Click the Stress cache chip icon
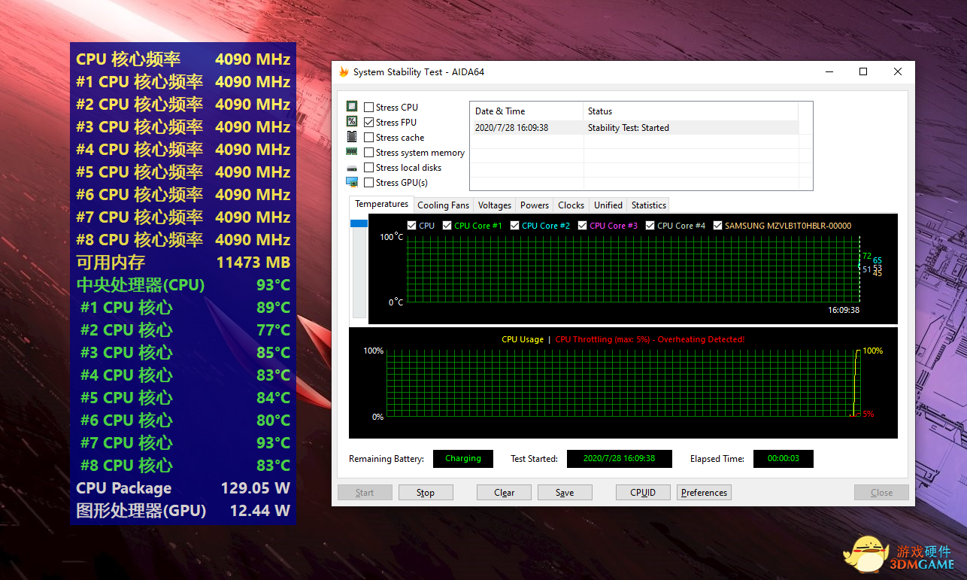This screenshot has width=967, height=580. coord(352,137)
